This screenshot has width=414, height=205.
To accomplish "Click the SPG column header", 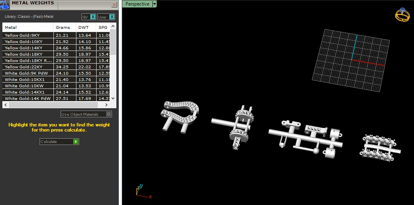I will click(x=103, y=27).
